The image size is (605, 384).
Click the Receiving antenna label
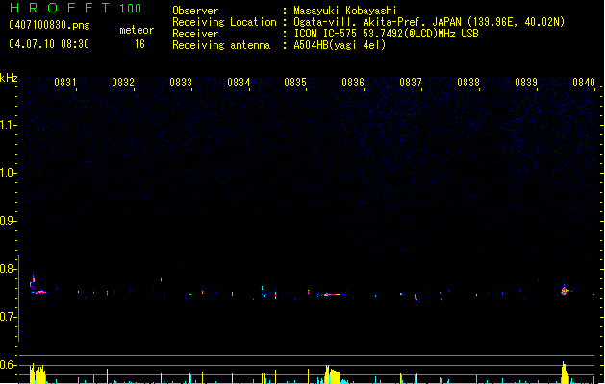tap(221, 45)
